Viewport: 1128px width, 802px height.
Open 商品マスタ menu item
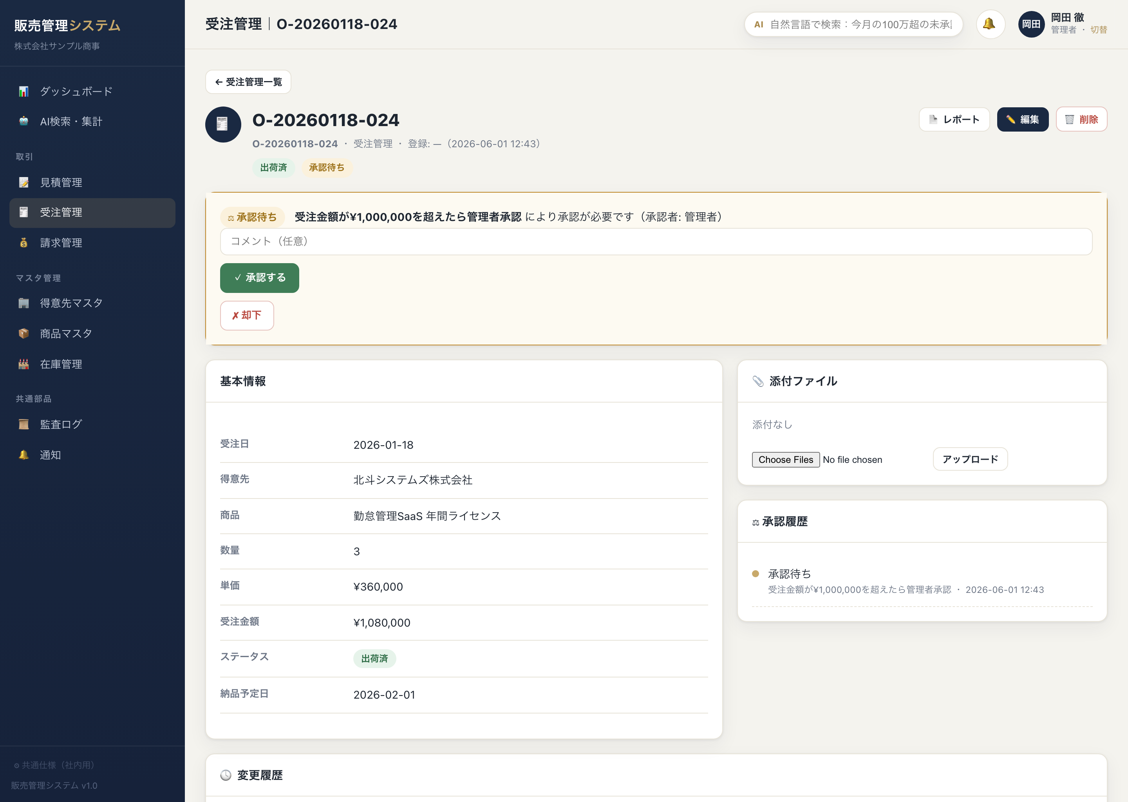coord(92,334)
